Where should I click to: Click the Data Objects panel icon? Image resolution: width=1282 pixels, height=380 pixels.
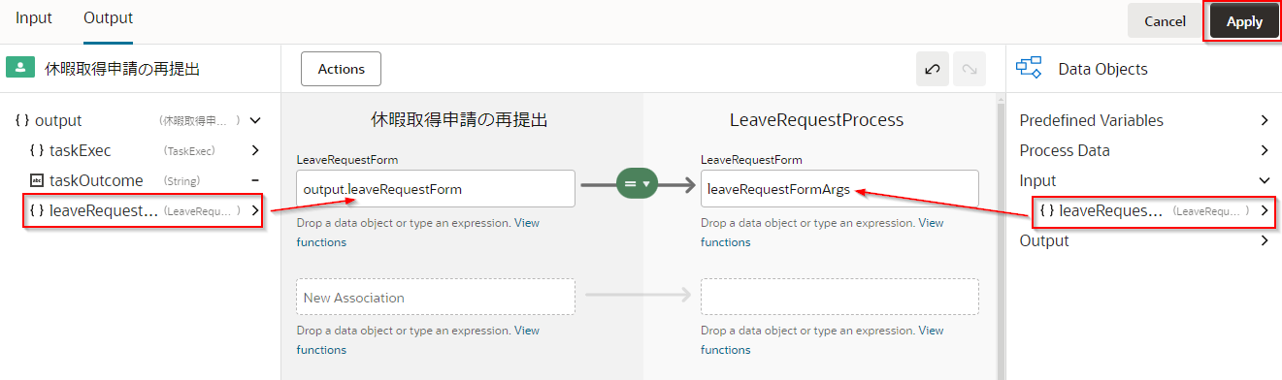(1029, 68)
